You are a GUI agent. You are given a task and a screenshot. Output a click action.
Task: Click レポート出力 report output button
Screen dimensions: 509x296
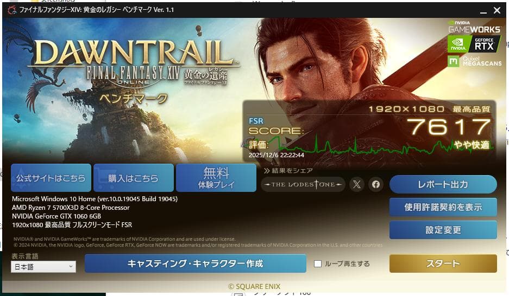pyautogui.click(x=443, y=184)
